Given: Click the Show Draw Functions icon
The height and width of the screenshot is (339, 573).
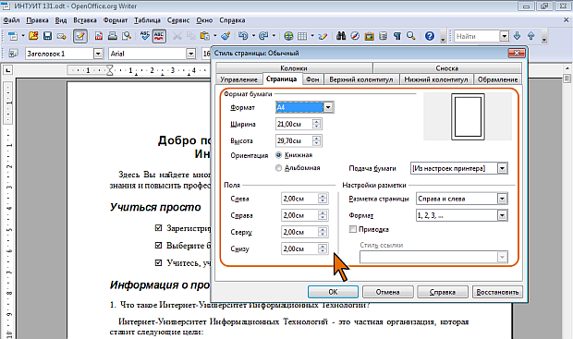Looking at the screenshot, I should pos(323,36).
